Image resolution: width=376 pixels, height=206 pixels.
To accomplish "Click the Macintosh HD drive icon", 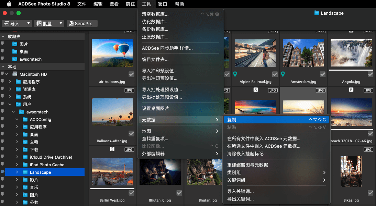I will (x=15, y=74).
